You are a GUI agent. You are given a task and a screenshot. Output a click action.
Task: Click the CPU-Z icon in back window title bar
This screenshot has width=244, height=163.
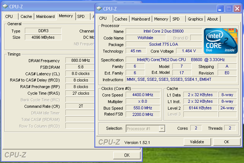tap(5, 6)
